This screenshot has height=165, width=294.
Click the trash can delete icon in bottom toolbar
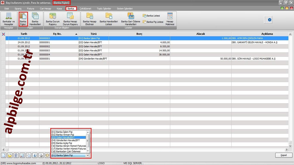click(x=16, y=156)
